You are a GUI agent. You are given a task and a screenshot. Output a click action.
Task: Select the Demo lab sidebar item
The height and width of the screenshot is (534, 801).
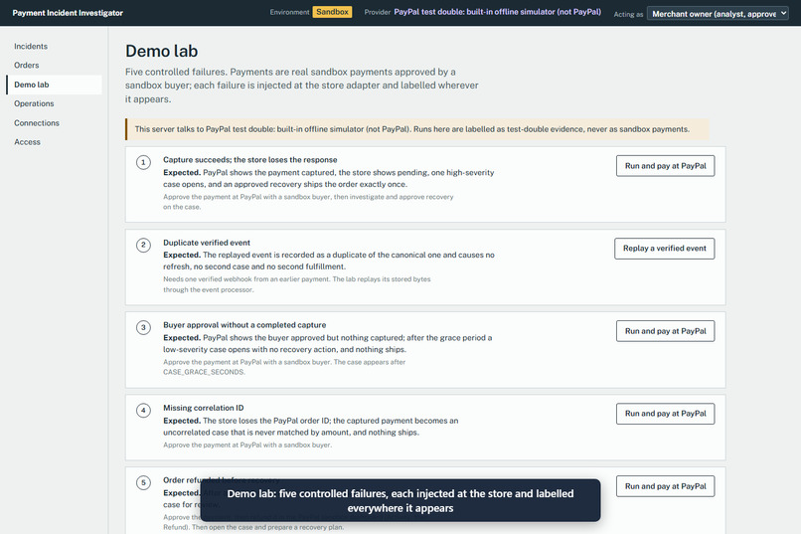pyautogui.click(x=54, y=85)
